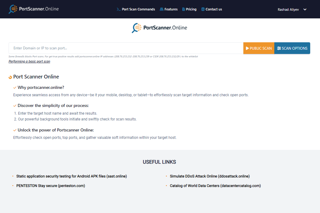Image resolution: width=320 pixels, height=213 pixels.
Task: Open the PENTESTON Stay secure link
Action: click(51, 186)
